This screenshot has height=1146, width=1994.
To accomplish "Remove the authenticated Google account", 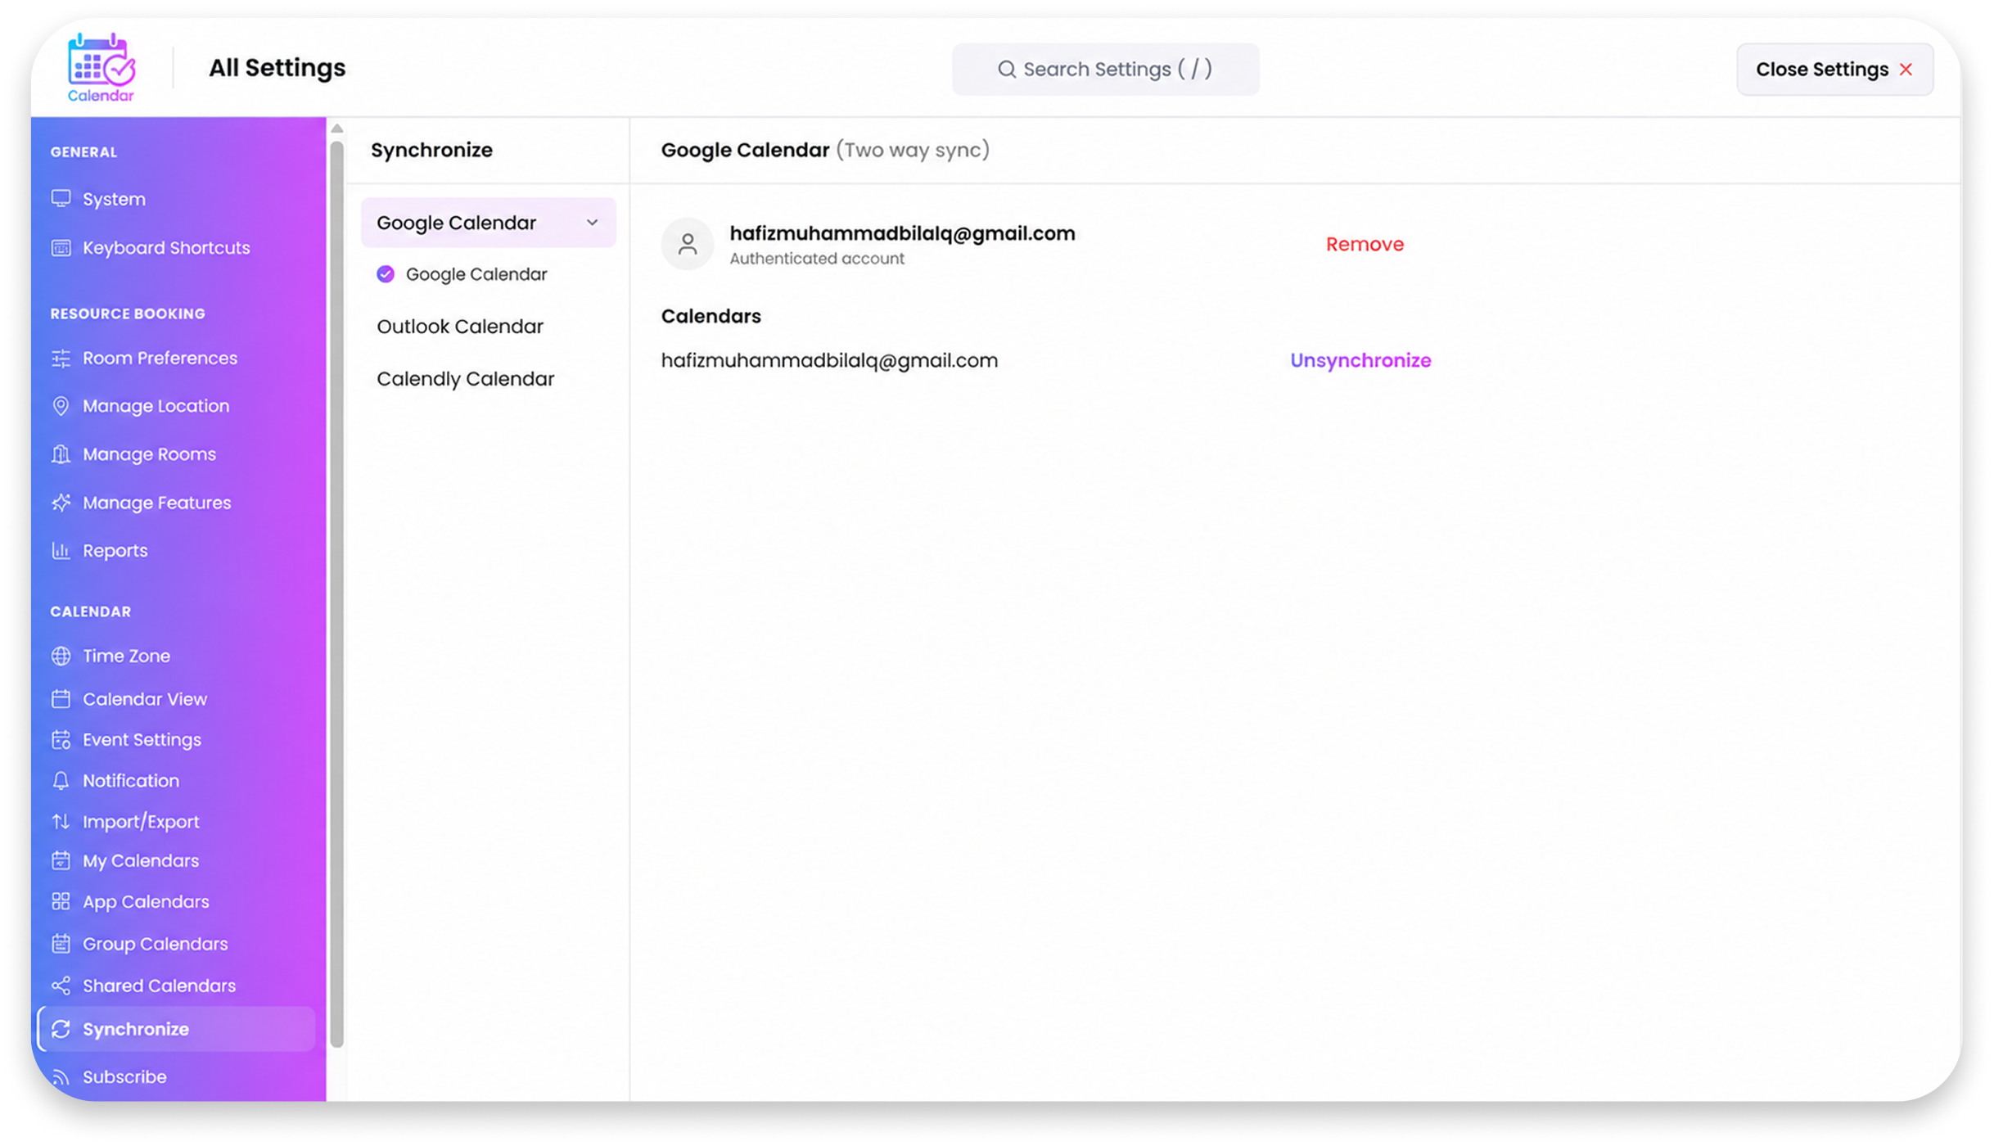I will [x=1365, y=244].
